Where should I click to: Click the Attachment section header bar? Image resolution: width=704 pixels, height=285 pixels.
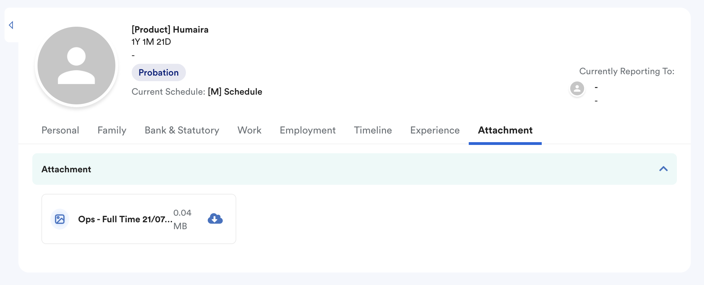click(x=354, y=169)
